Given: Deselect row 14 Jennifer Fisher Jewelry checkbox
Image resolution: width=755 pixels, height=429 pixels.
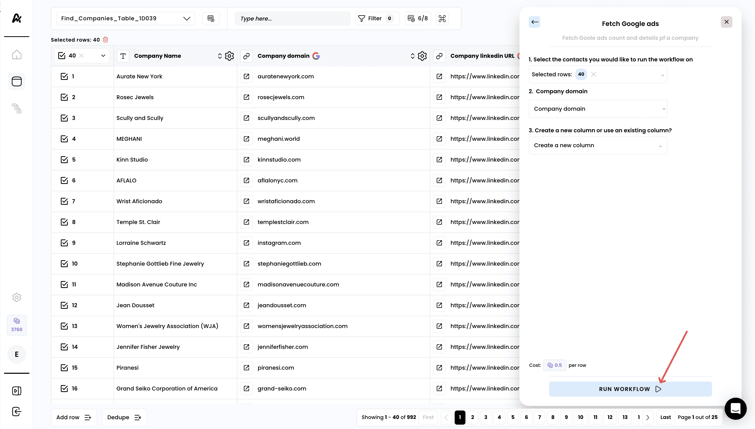Looking at the screenshot, I should tap(64, 347).
